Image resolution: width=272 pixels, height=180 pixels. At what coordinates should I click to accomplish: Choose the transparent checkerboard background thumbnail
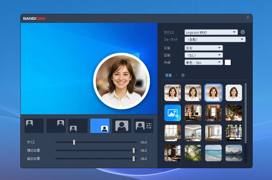(234, 93)
